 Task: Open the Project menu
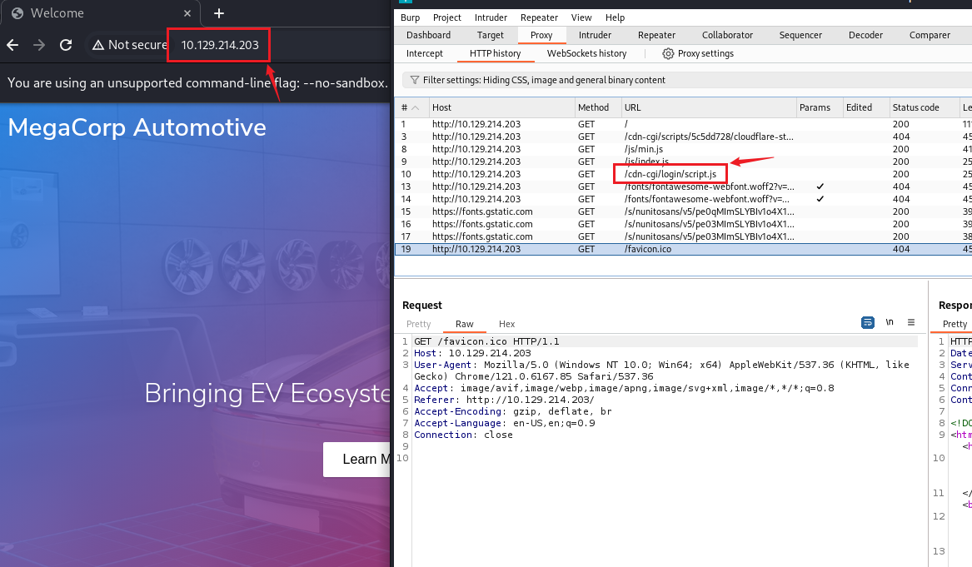click(x=447, y=17)
